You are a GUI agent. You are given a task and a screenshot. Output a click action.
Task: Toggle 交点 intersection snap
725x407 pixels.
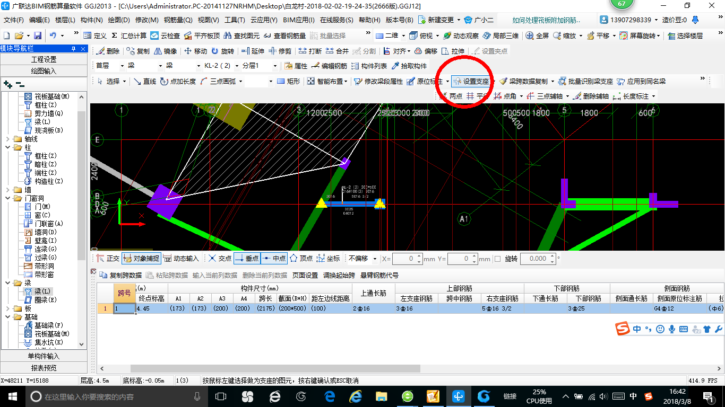tap(220, 259)
